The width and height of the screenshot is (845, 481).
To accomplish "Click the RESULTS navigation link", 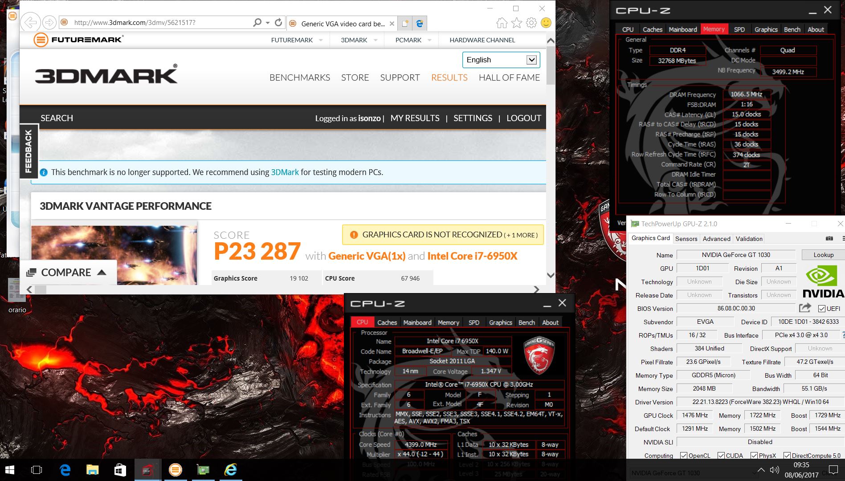I will coord(449,77).
